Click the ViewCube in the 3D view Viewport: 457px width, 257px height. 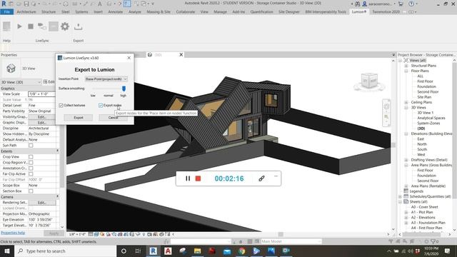(369, 81)
